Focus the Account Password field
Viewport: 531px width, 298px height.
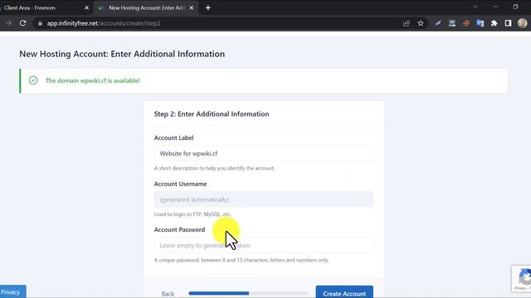point(264,246)
